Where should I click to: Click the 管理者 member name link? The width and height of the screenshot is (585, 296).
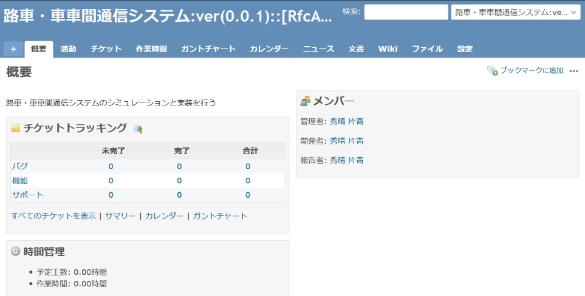click(347, 121)
